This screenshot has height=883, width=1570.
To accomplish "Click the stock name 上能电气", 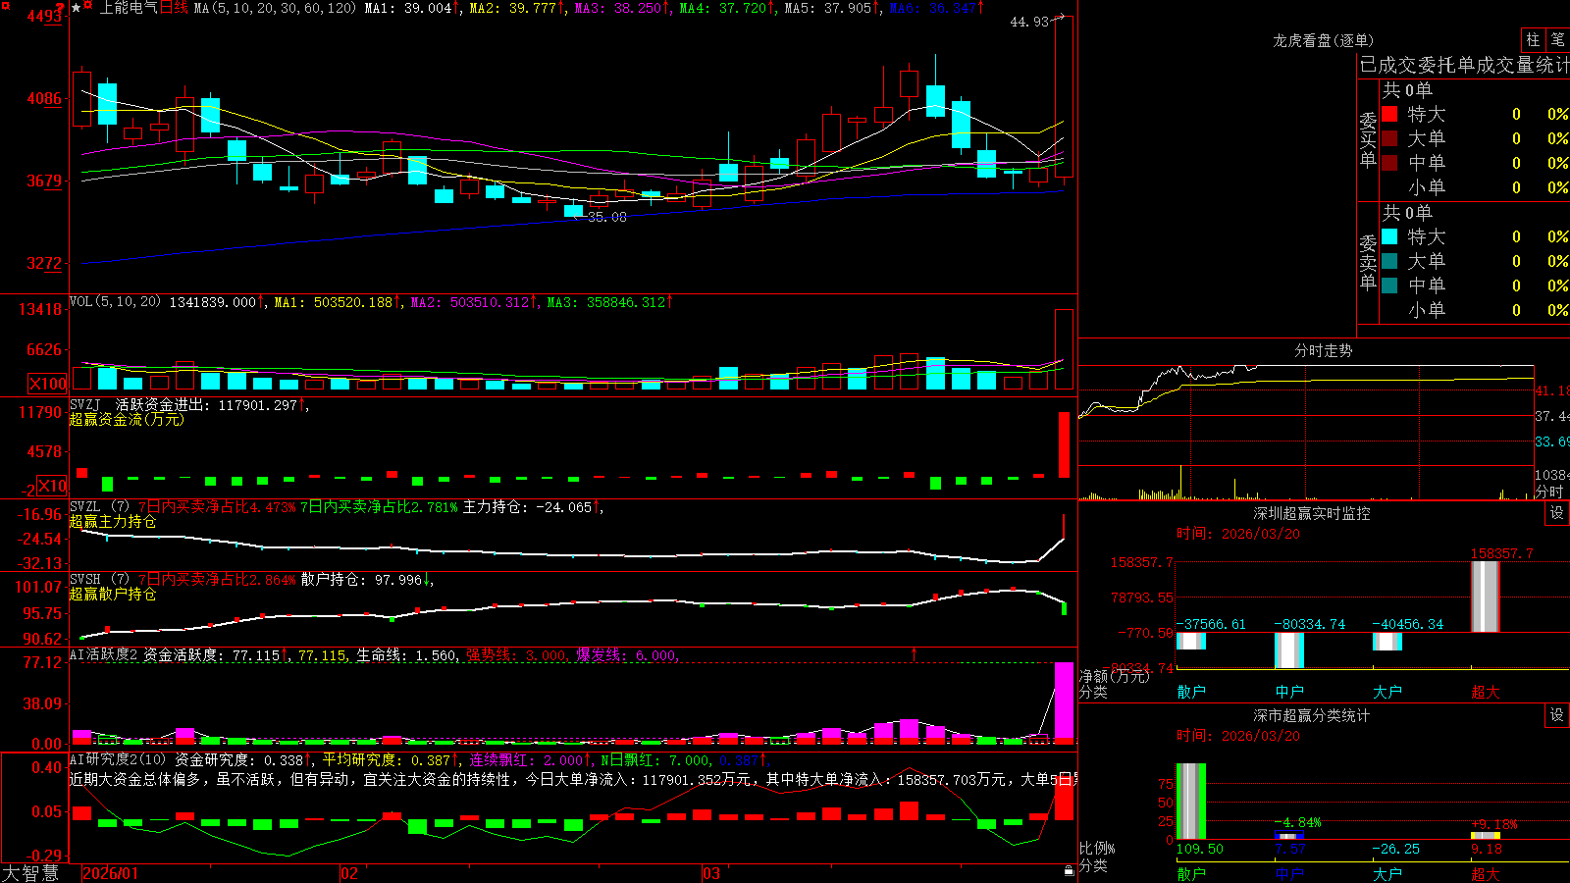I will click(129, 8).
